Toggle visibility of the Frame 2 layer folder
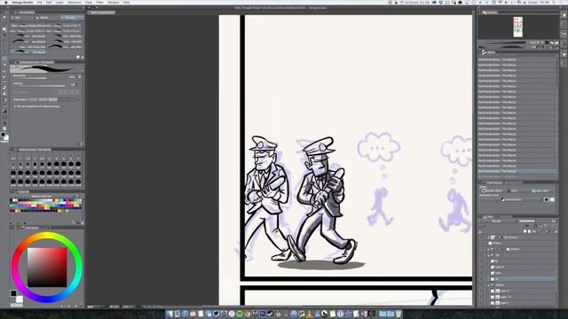The height and width of the screenshot is (319, 568). (x=481, y=237)
